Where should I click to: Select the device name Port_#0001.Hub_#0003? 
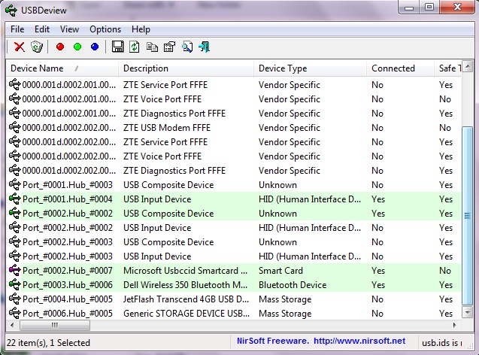coord(68,185)
